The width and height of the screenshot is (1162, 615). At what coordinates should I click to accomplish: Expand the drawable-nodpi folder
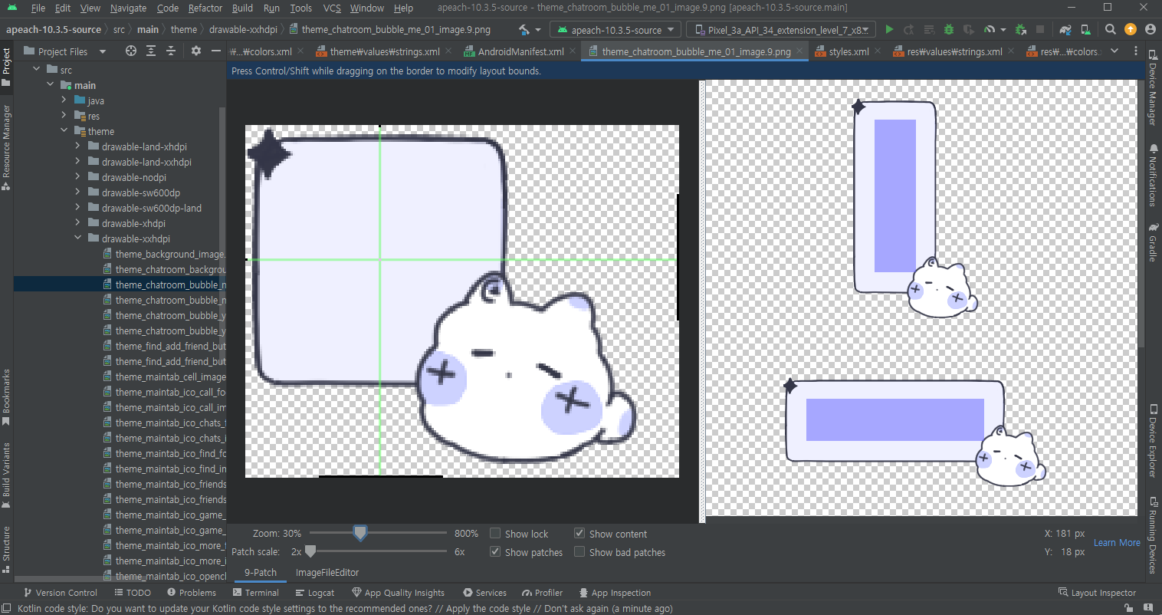77,176
